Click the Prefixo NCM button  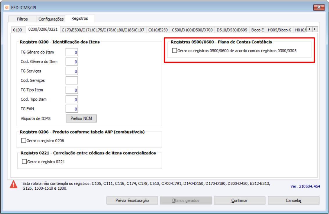point(81,118)
